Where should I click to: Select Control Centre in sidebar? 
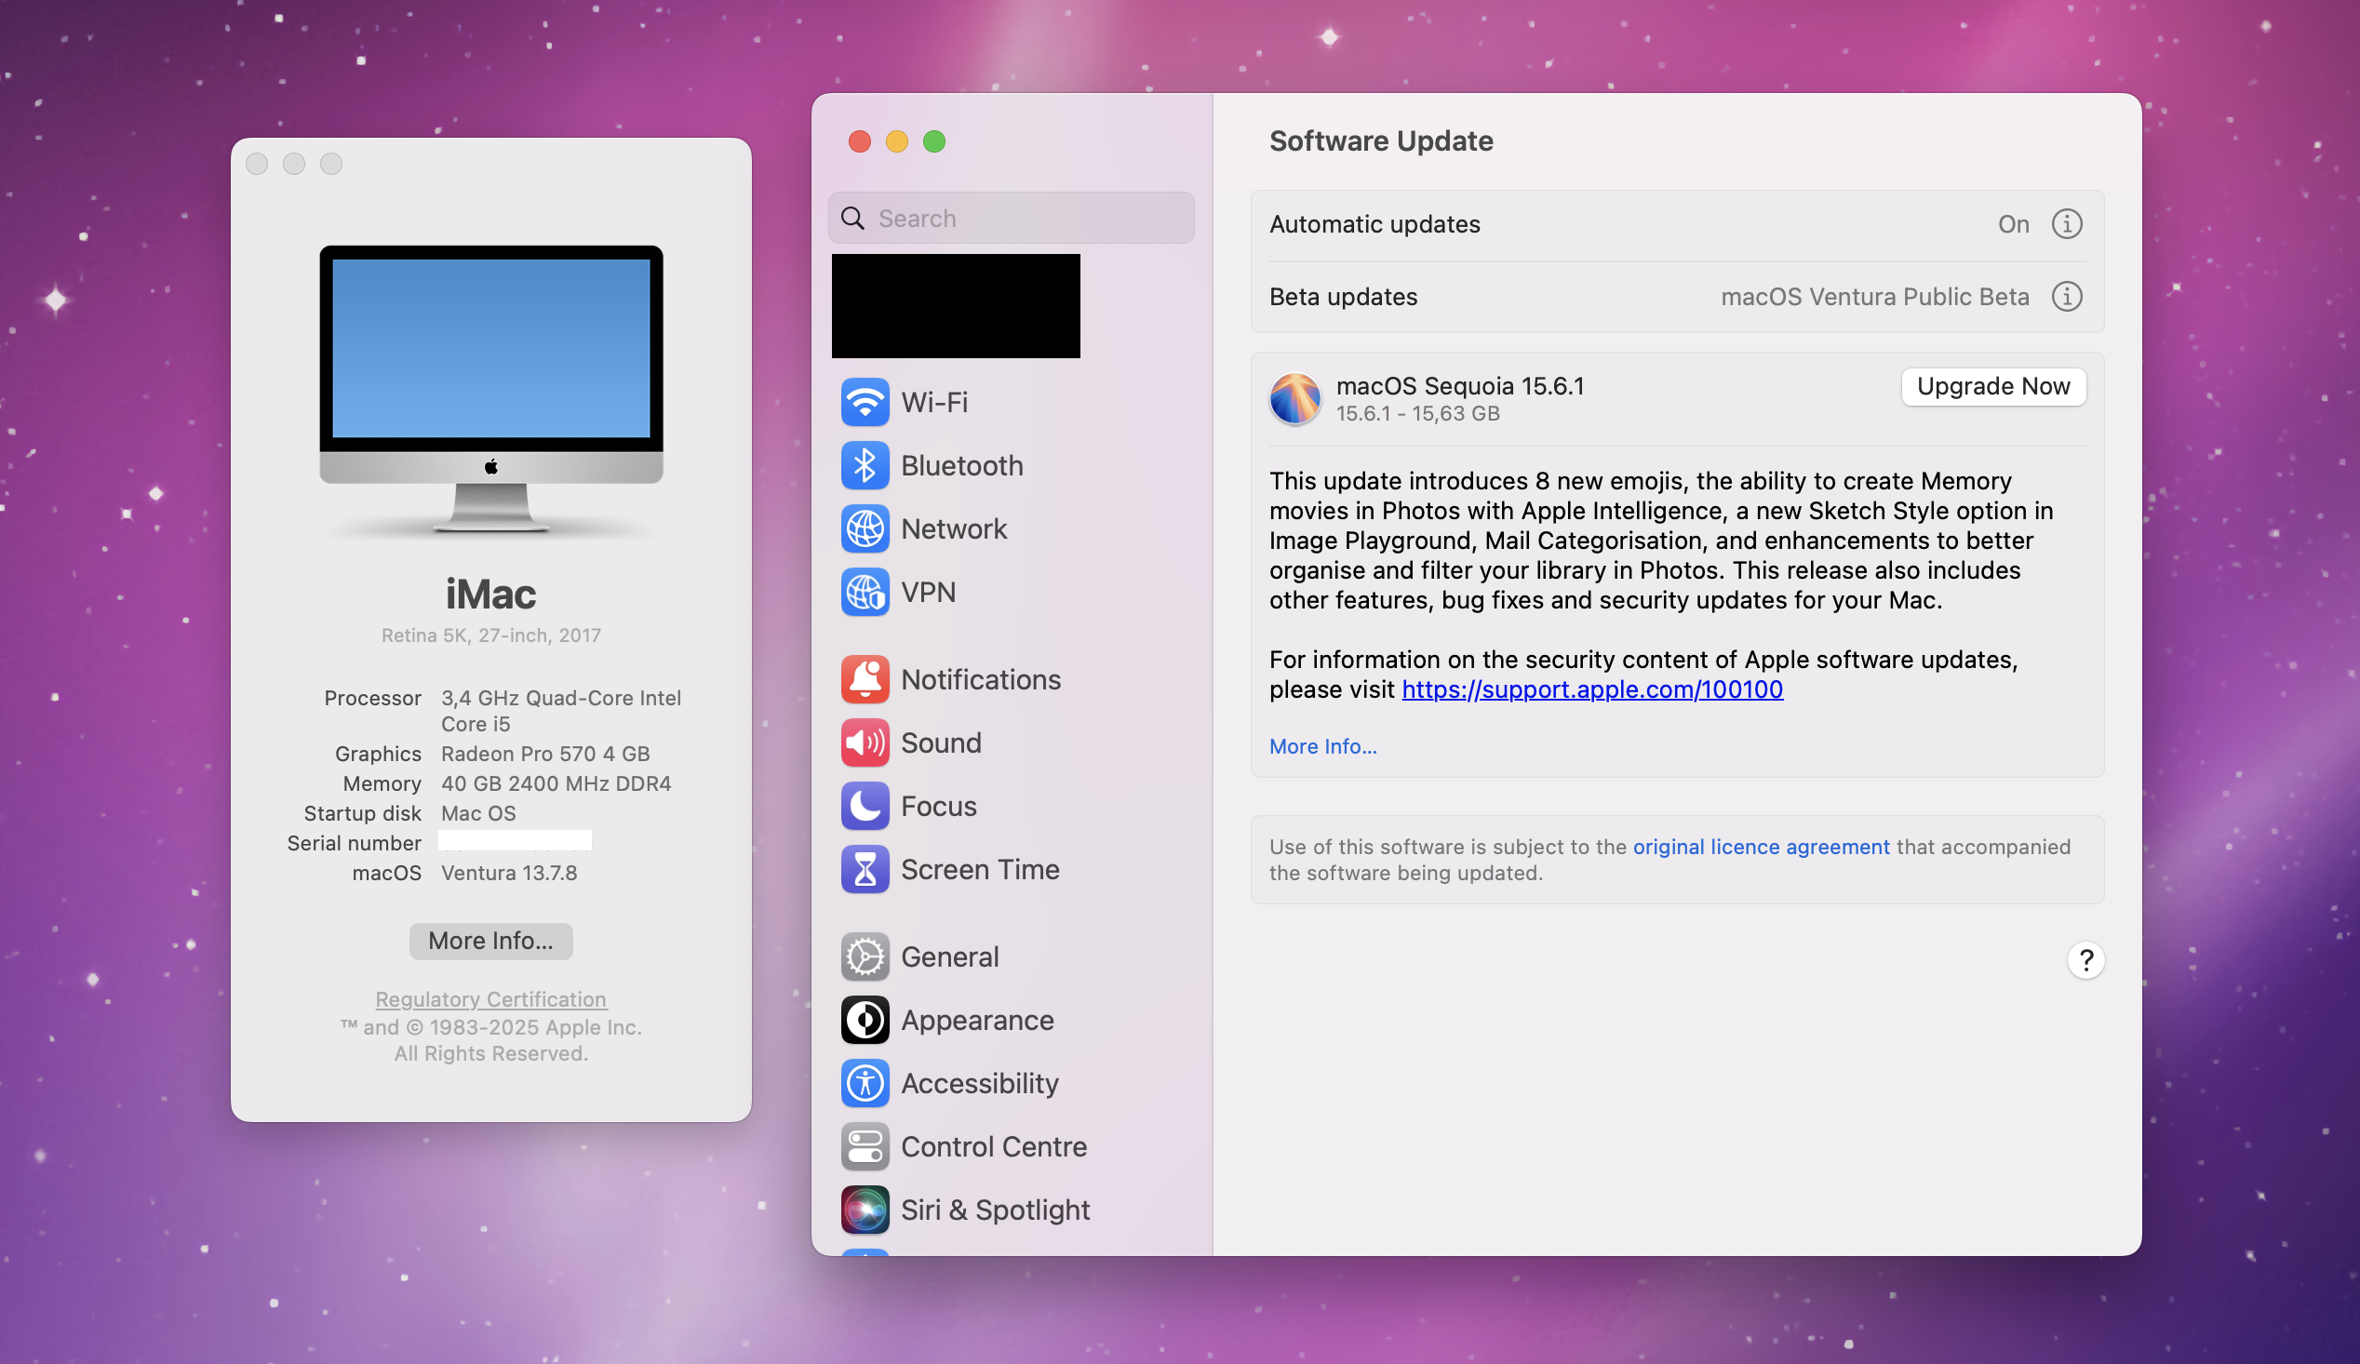pyautogui.click(x=993, y=1147)
